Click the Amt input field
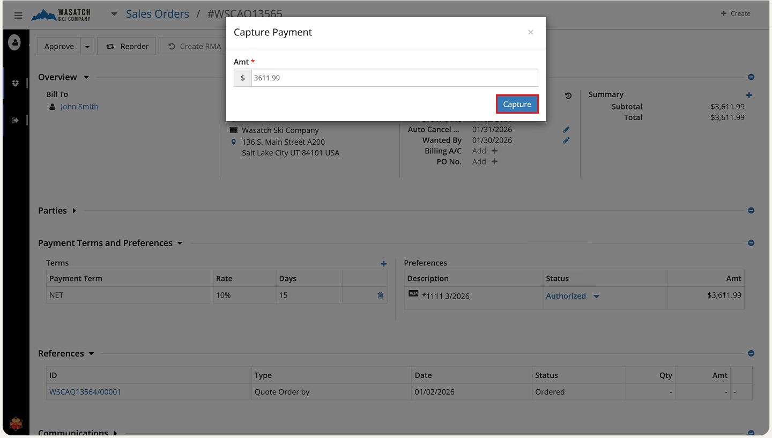Viewport: 772px width, 438px height. click(394, 78)
